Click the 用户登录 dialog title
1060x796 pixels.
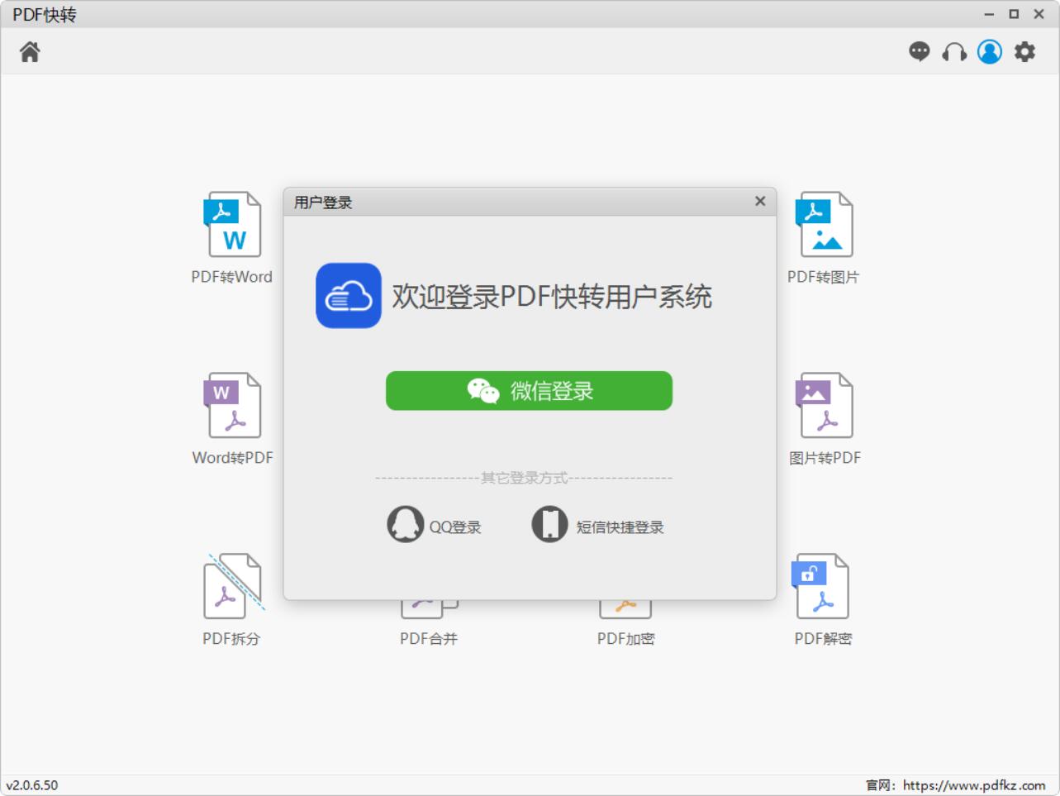tap(323, 203)
